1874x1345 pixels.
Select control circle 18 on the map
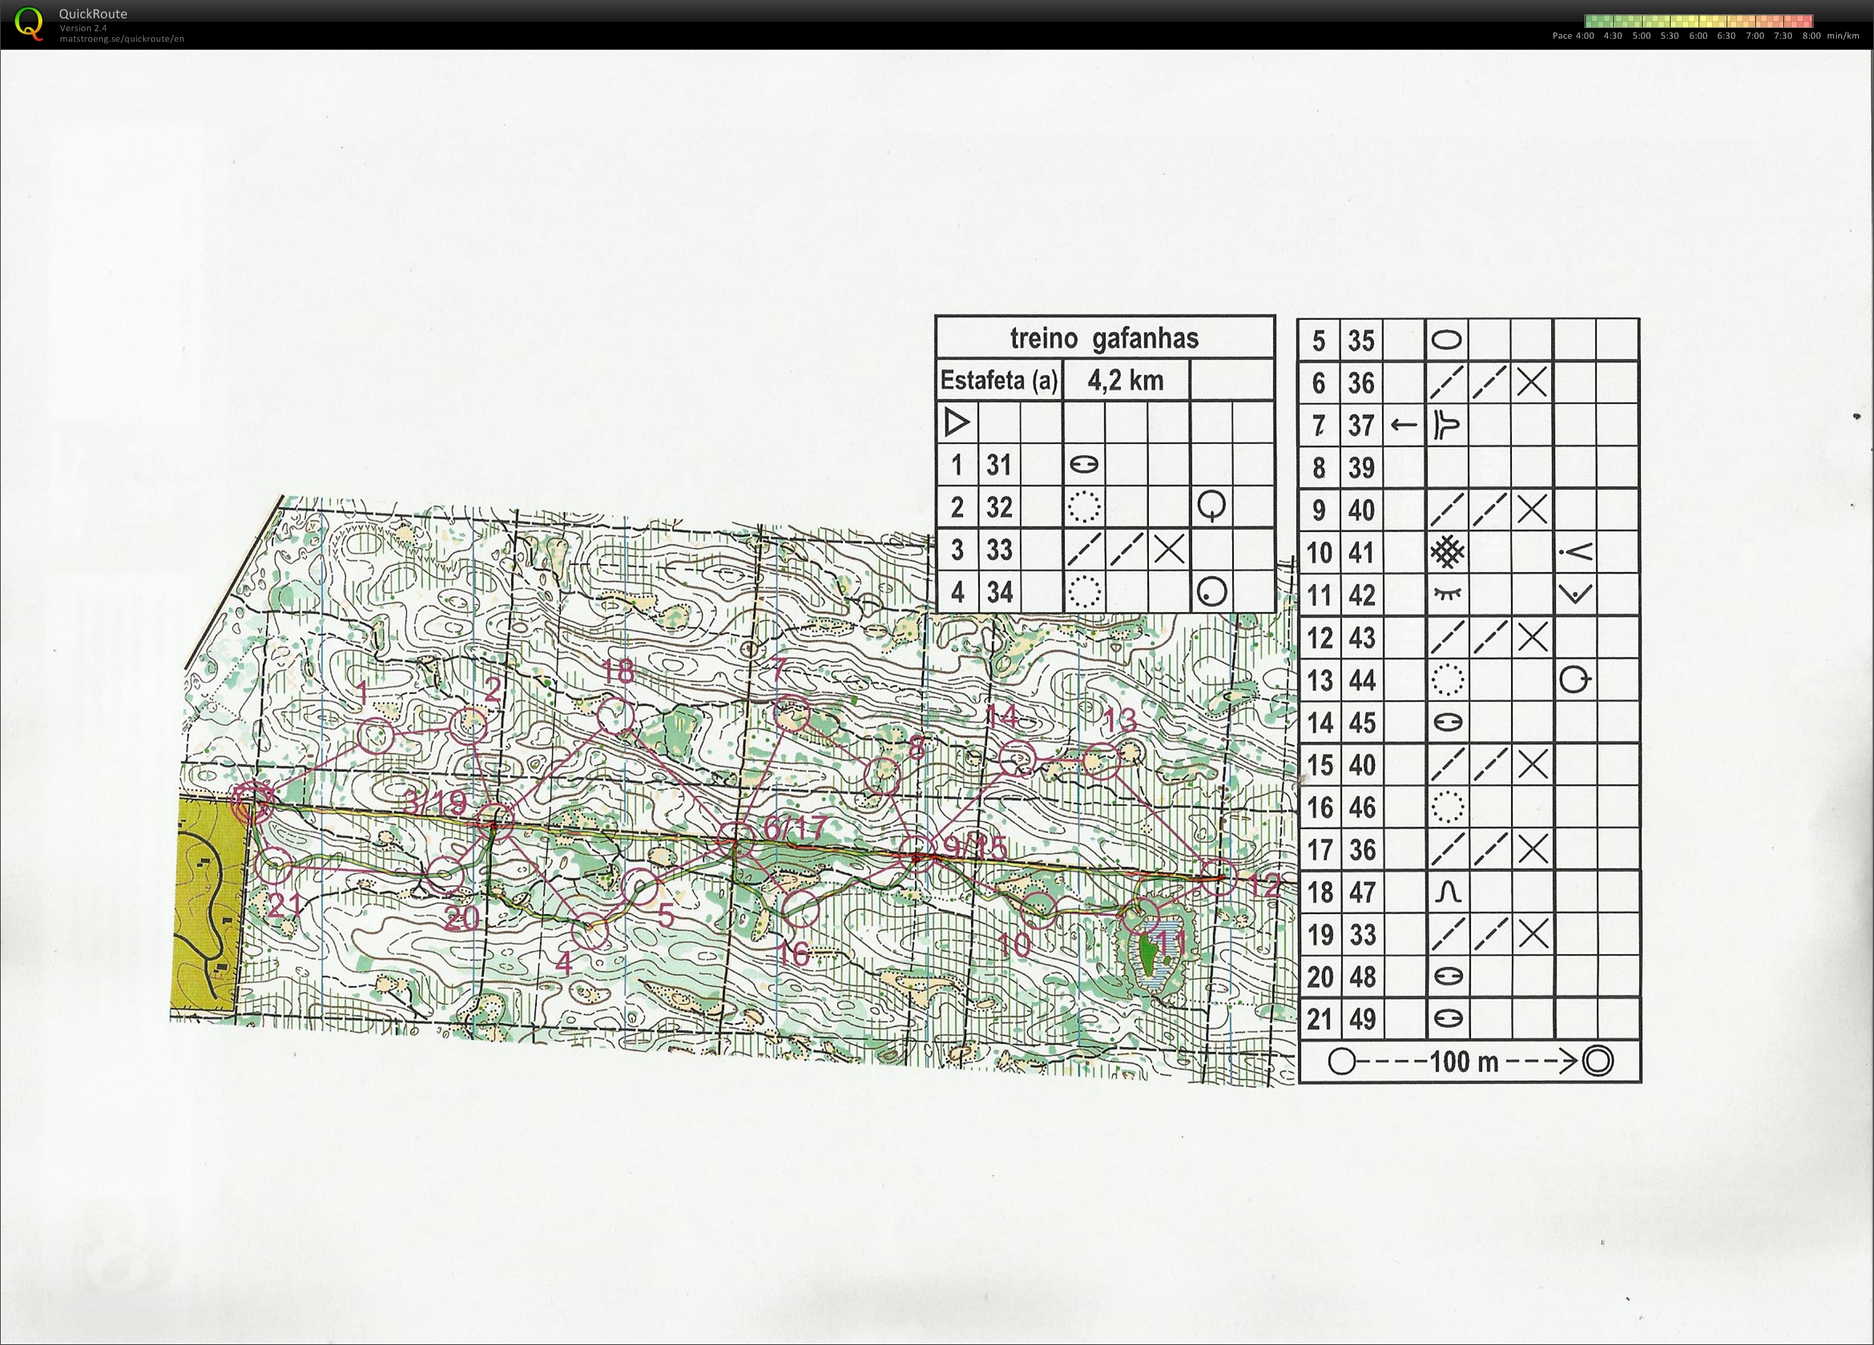(x=615, y=715)
